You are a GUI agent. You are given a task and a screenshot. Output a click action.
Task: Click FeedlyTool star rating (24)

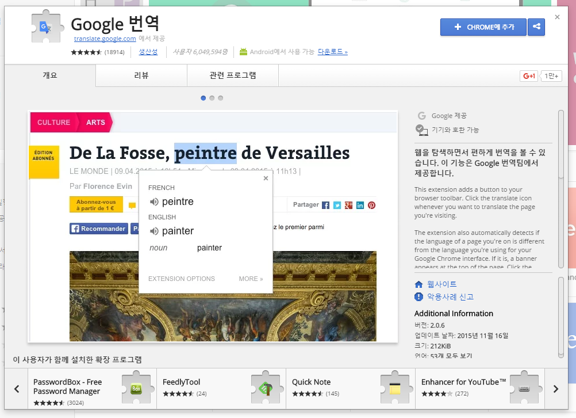[x=185, y=394]
